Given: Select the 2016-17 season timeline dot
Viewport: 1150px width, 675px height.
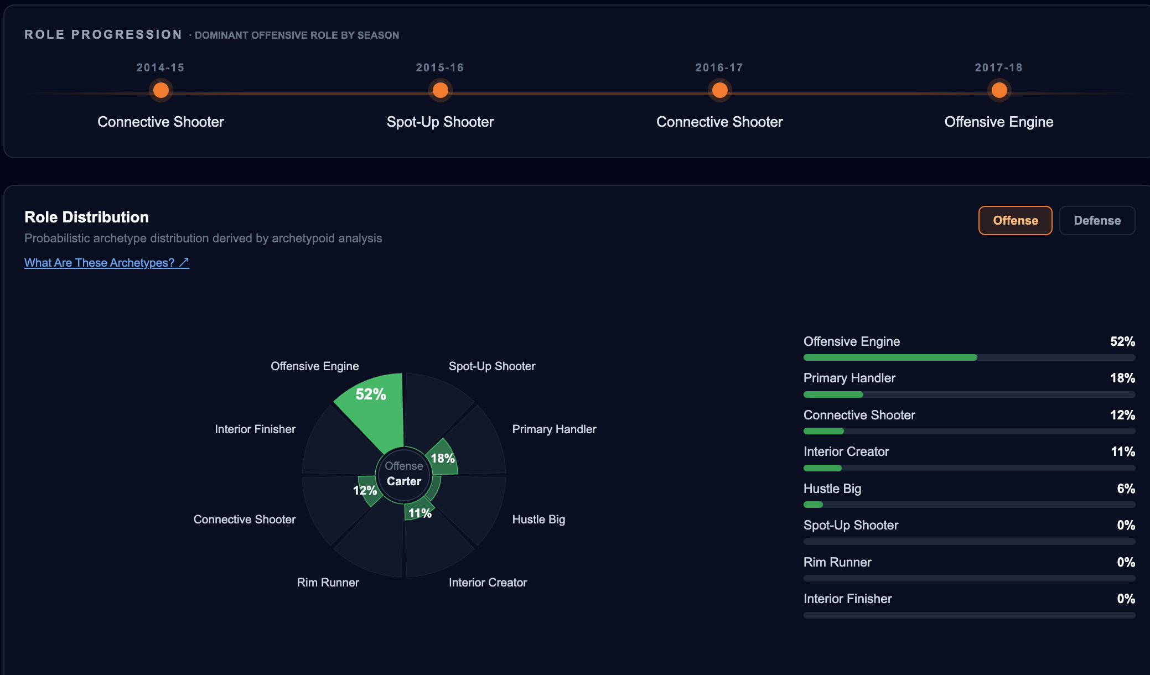Looking at the screenshot, I should 720,90.
